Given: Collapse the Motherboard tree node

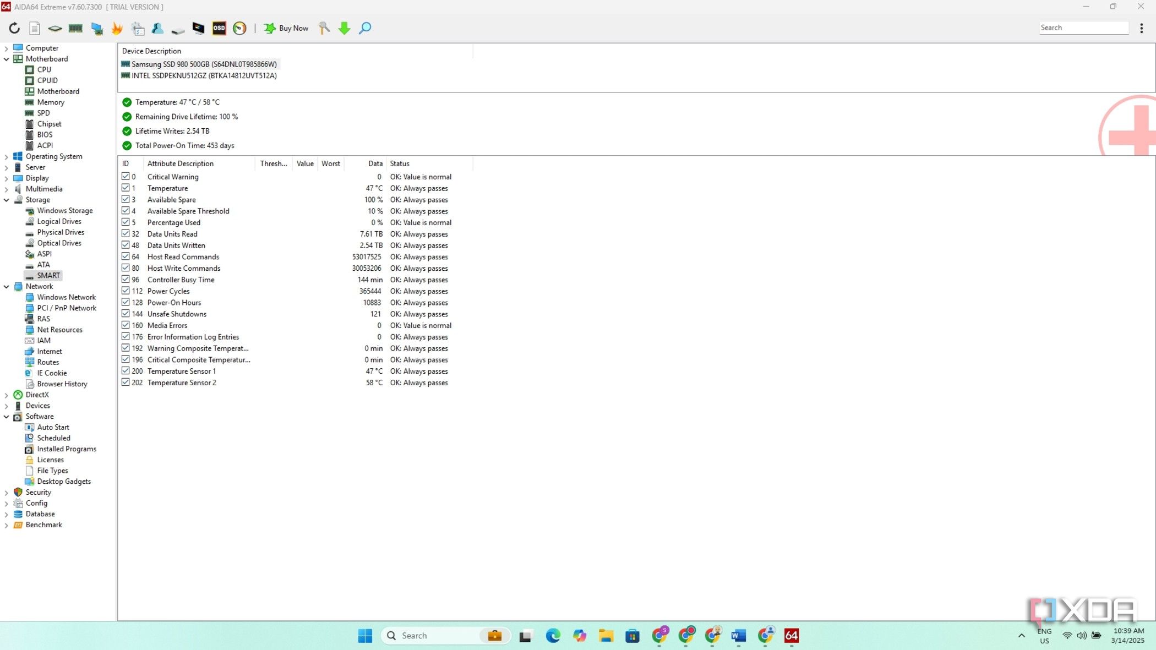Looking at the screenshot, I should click(7, 59).
